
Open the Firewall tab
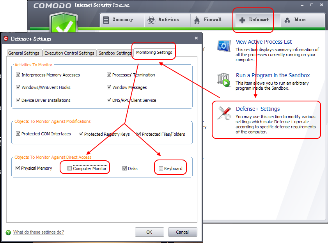(213, 20)
